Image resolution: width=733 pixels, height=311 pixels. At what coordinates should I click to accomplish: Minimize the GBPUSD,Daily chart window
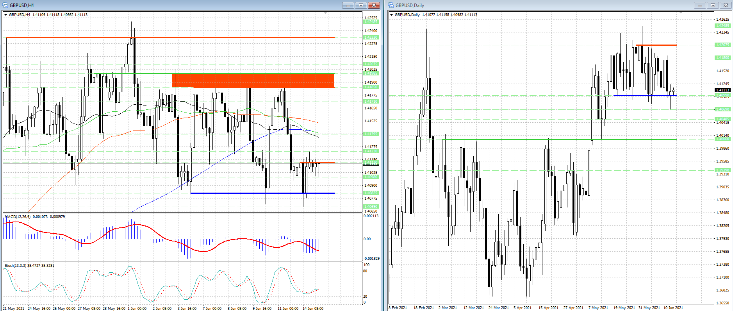(x=700, y=5)
